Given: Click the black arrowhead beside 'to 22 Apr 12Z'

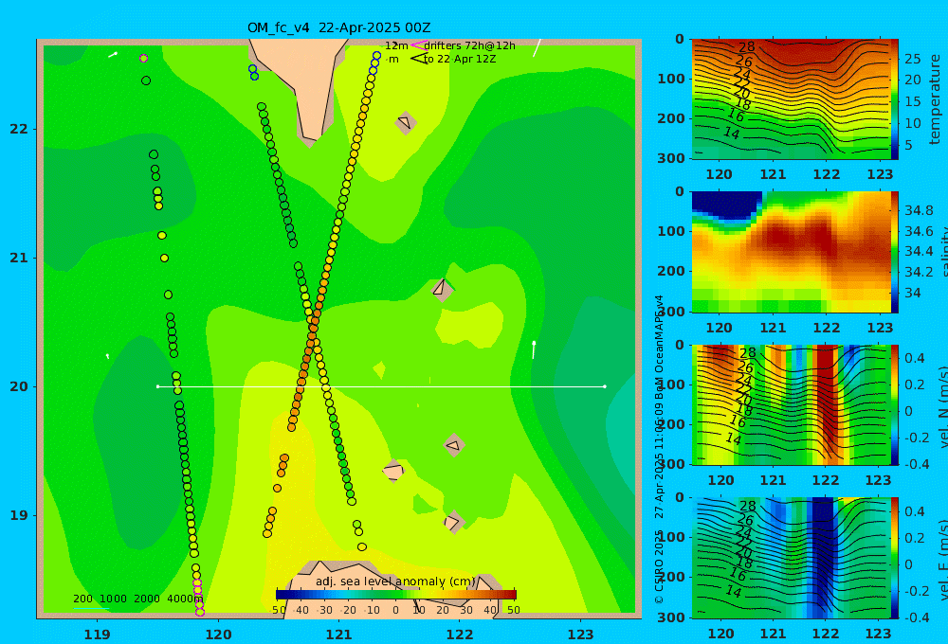Looking at the screenshot, I should pyautogui.click(x=418, y=59).
